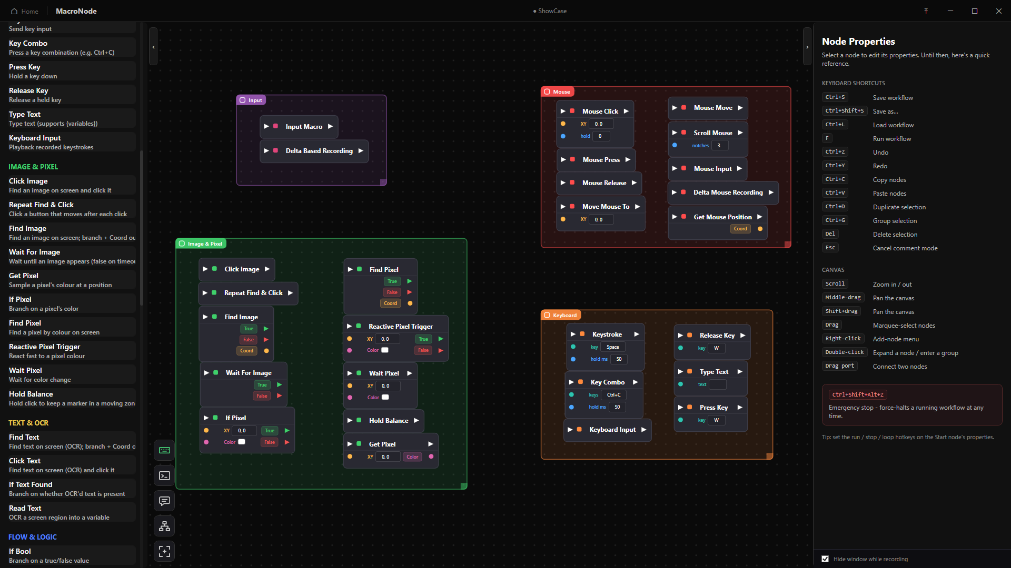Click Key Combo's keys field showing Ctrl+C

click(x=613, y=395)
